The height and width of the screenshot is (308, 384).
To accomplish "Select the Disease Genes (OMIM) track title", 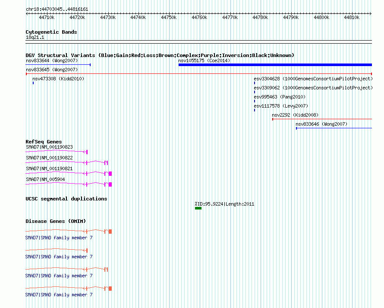I will click(x=56, y=222).
